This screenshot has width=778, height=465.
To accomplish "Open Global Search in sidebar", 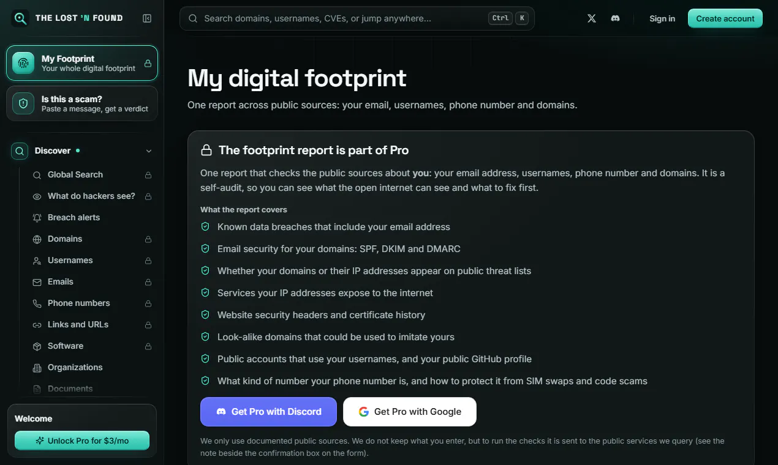I will 92,175.
